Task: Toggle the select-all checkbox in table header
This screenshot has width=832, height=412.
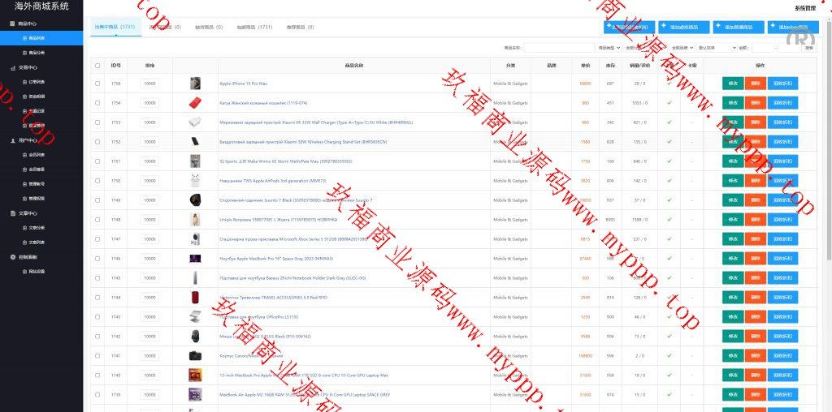Action: click(x=97, y=66)
